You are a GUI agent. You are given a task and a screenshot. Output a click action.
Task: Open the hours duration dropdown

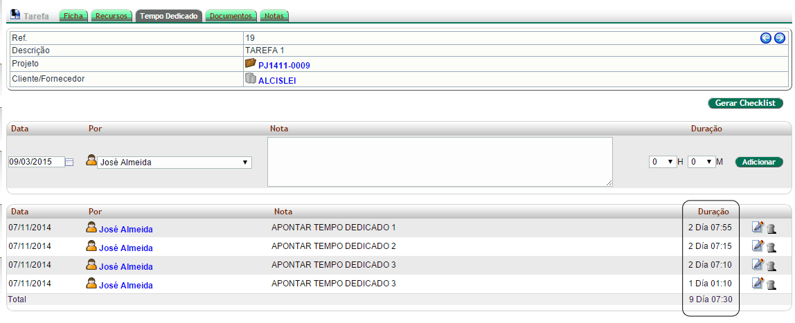[x=662, y=162]
